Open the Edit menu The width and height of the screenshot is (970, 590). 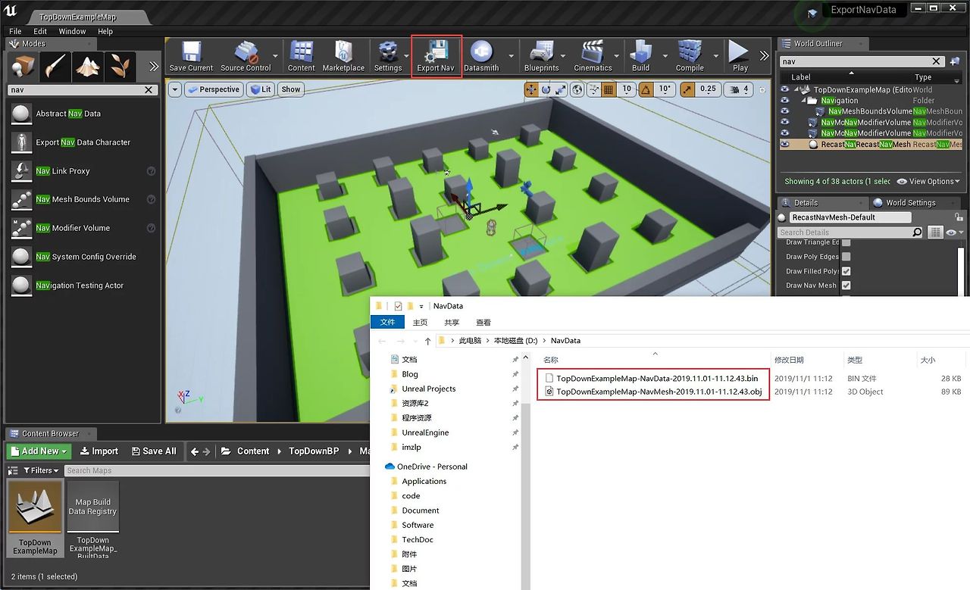[40, 31]
